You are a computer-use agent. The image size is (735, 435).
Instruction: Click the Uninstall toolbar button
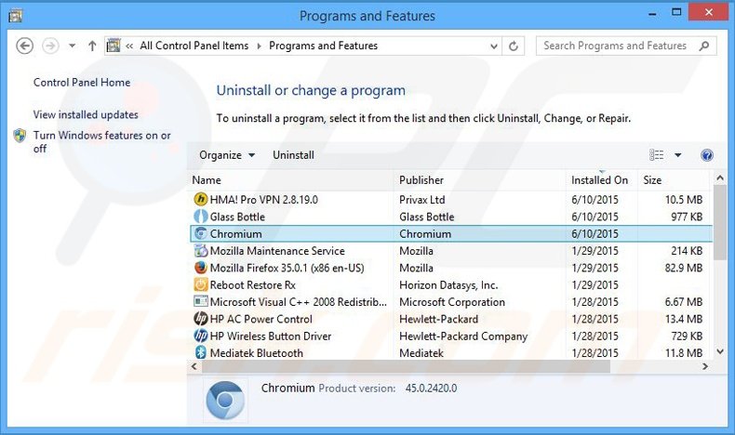click(293, 155)
